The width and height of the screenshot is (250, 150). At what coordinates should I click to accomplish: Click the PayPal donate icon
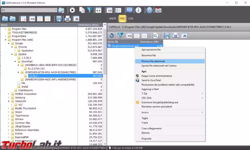158,10
